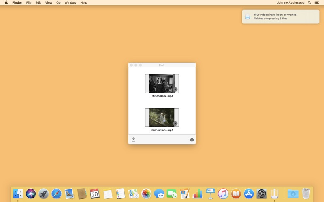
Task: Click the gray circle button in Half window
Action: (x=192, y=140)
